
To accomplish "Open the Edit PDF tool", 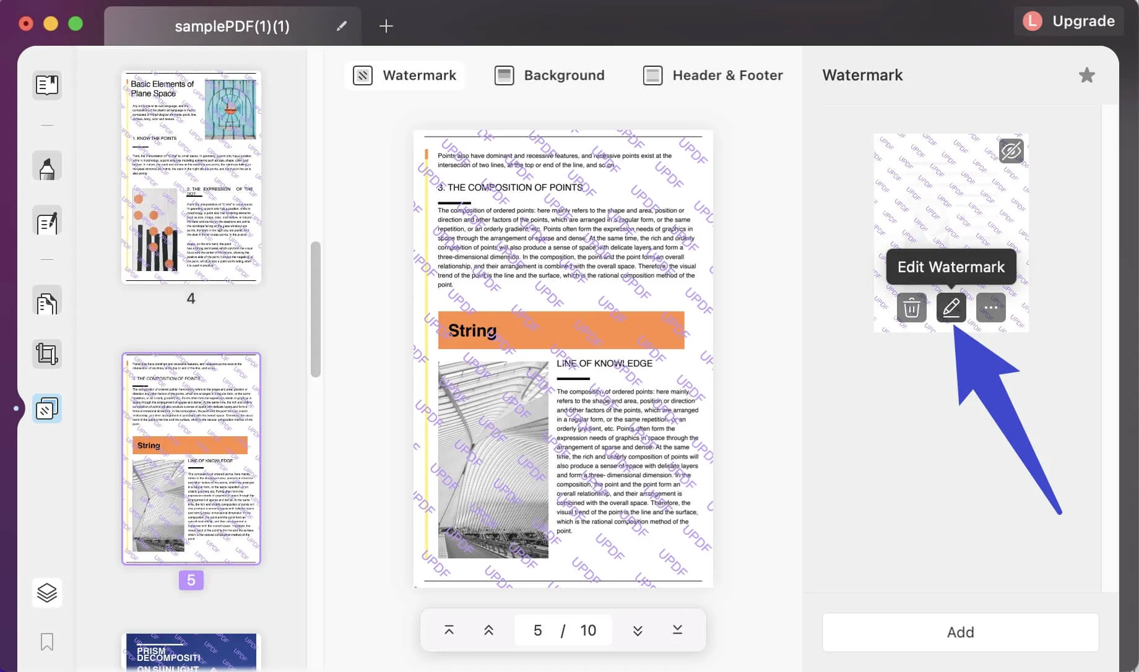I will (46, 220).
